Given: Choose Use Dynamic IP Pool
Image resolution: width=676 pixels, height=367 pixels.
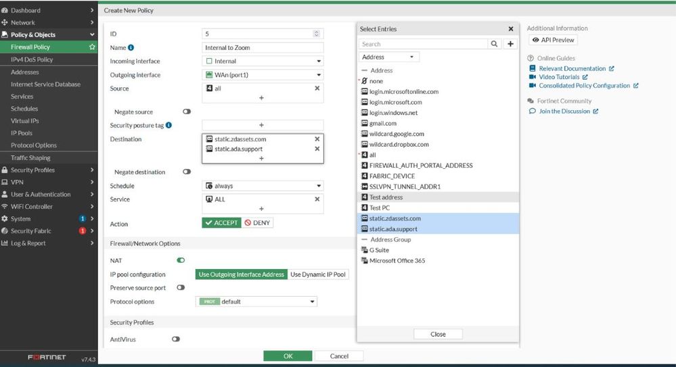Looking at the screenshot, I should coord(318,274).
